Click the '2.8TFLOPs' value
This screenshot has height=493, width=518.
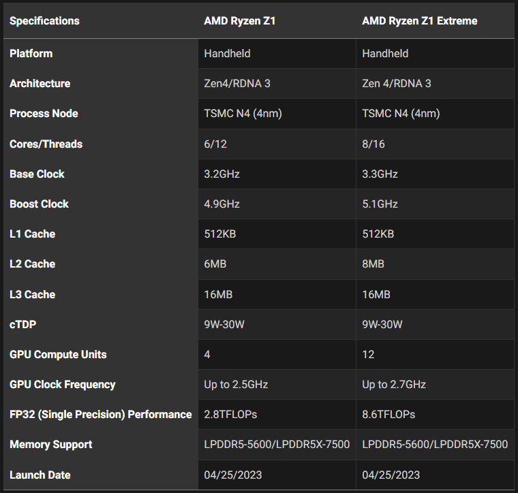point(230,415)
